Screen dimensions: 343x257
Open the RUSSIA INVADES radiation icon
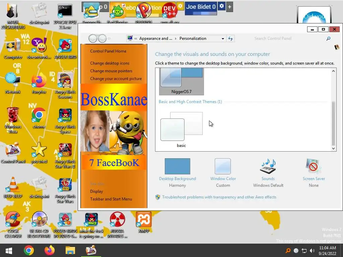[x=117, y=225]
